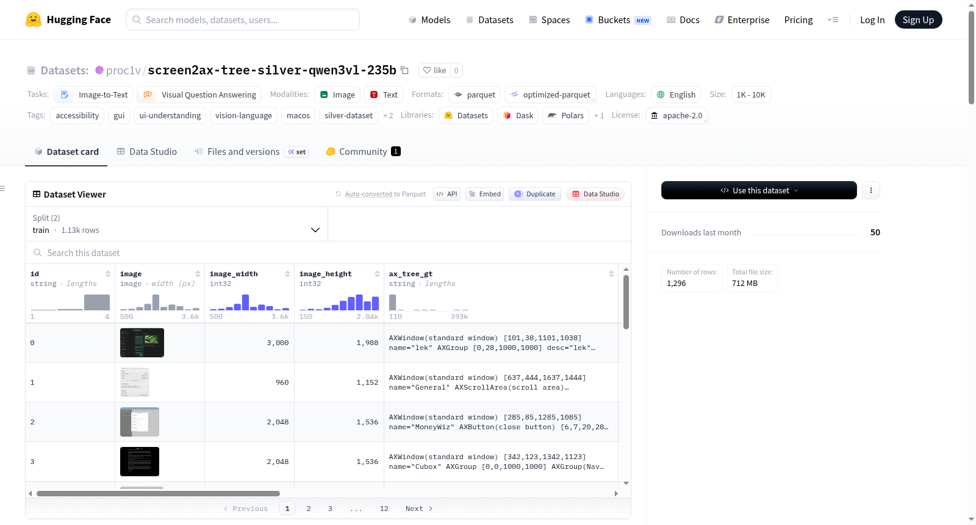Click the Datasets stack icon beside the title

point(31,70)
